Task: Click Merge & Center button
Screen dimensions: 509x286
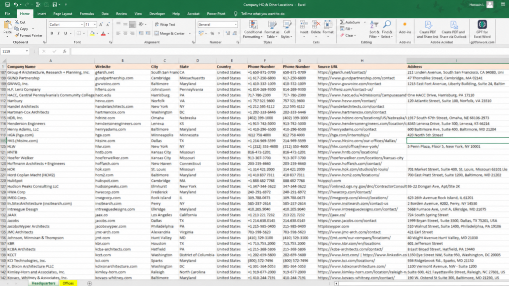Action: [170, 33]
